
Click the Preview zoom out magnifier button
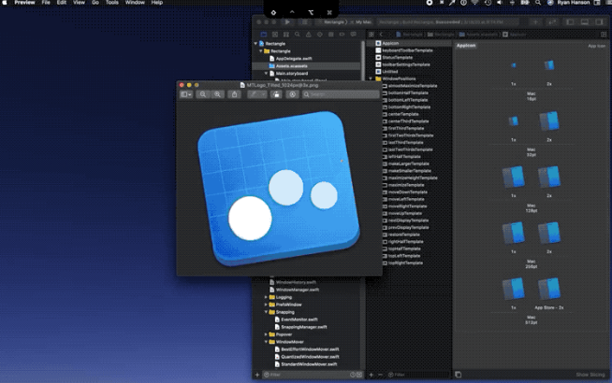tap(203, 94)
